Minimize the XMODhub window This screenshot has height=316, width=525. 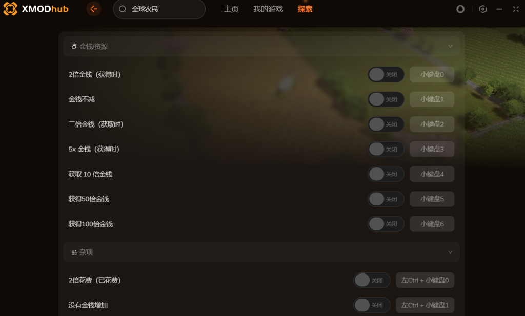pyautogui.click(x=499, y=9)
